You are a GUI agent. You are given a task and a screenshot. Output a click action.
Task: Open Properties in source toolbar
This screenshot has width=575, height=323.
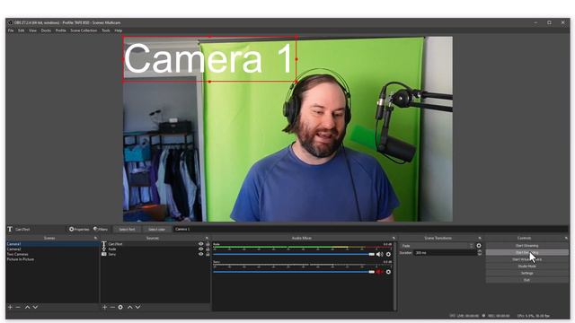79,230
